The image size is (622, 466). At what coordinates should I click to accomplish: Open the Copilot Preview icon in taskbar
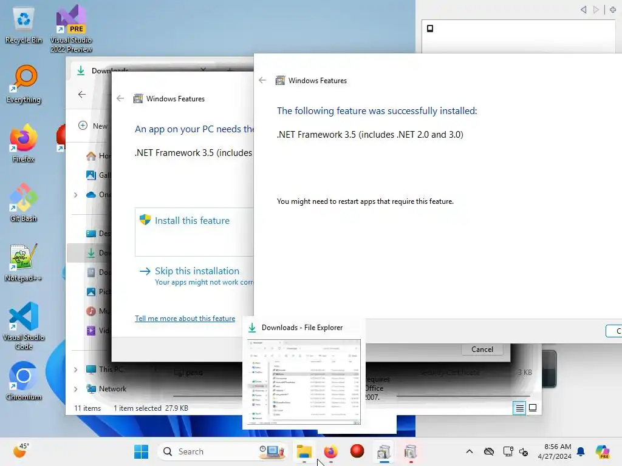tap(603, 451)
